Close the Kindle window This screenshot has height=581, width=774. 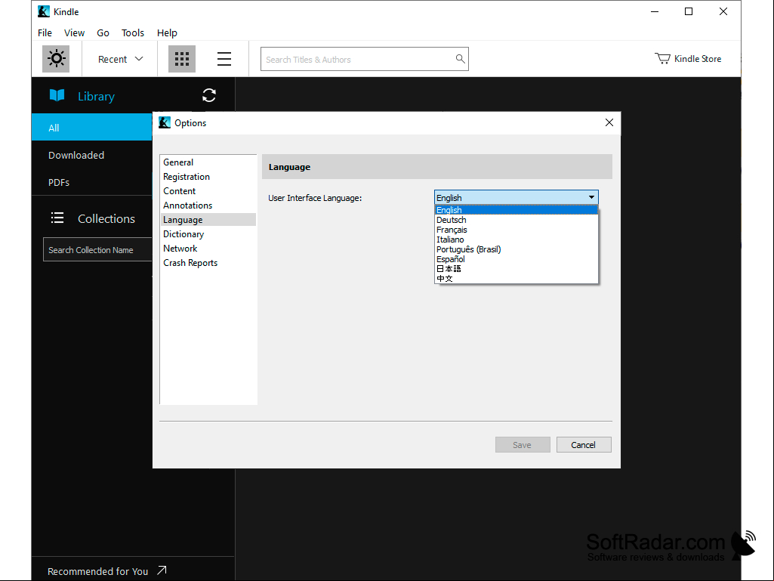click(x=723, y=11)
